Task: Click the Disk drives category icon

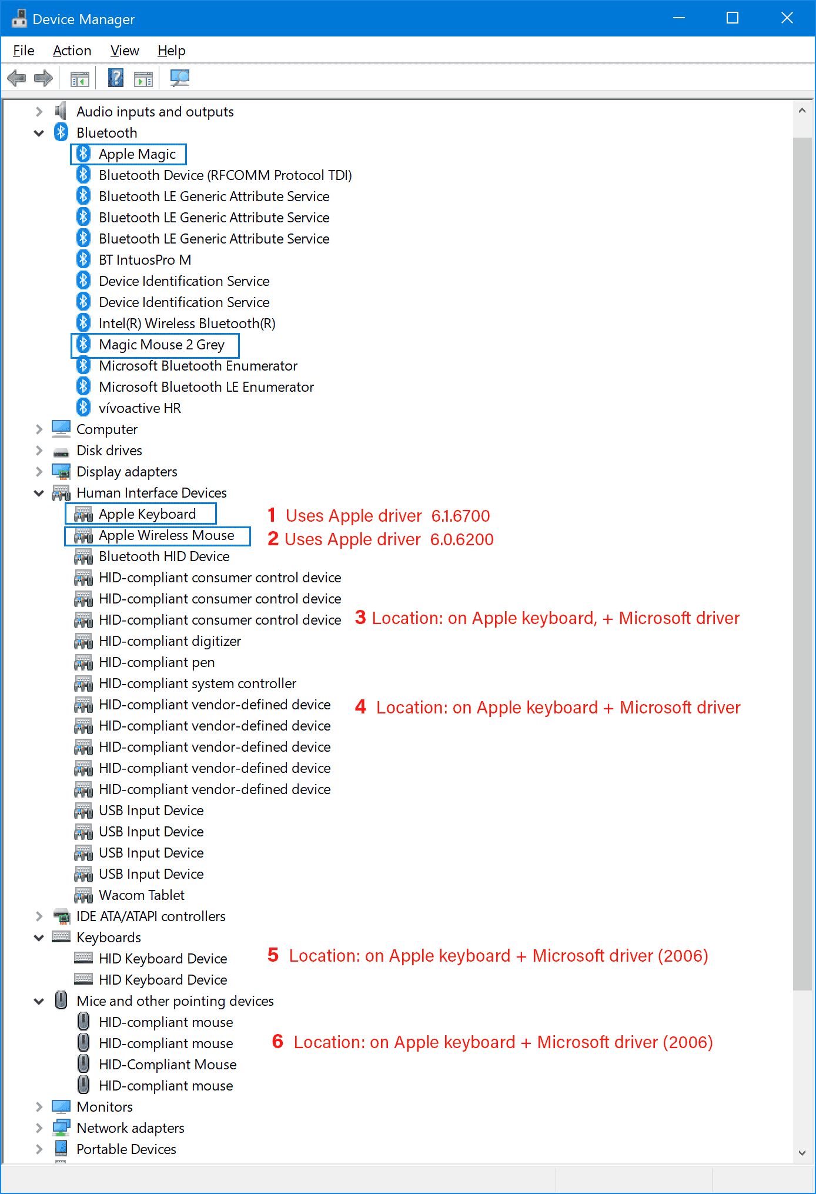Action: coord(61,451)
